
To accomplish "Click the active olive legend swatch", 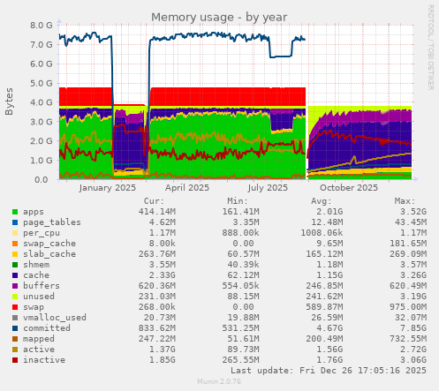I will [15, 350].
